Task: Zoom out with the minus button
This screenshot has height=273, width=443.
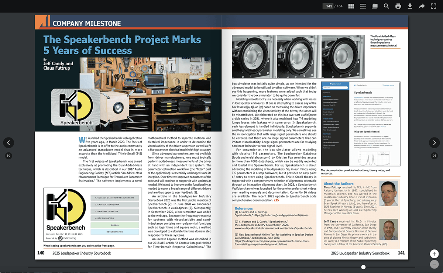Action: coord(435,264)
